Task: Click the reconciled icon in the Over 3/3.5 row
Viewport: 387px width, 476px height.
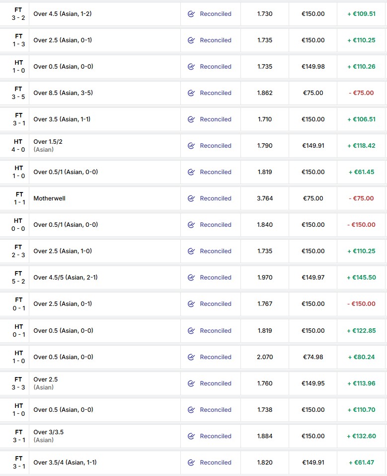Action: tap(191, 436)
